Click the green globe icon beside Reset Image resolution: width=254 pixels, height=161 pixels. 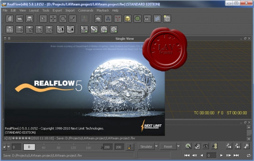188,146
